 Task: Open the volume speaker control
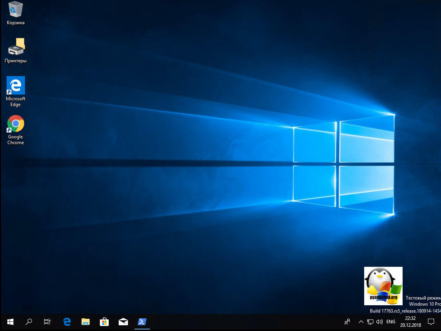pos(380,322)
